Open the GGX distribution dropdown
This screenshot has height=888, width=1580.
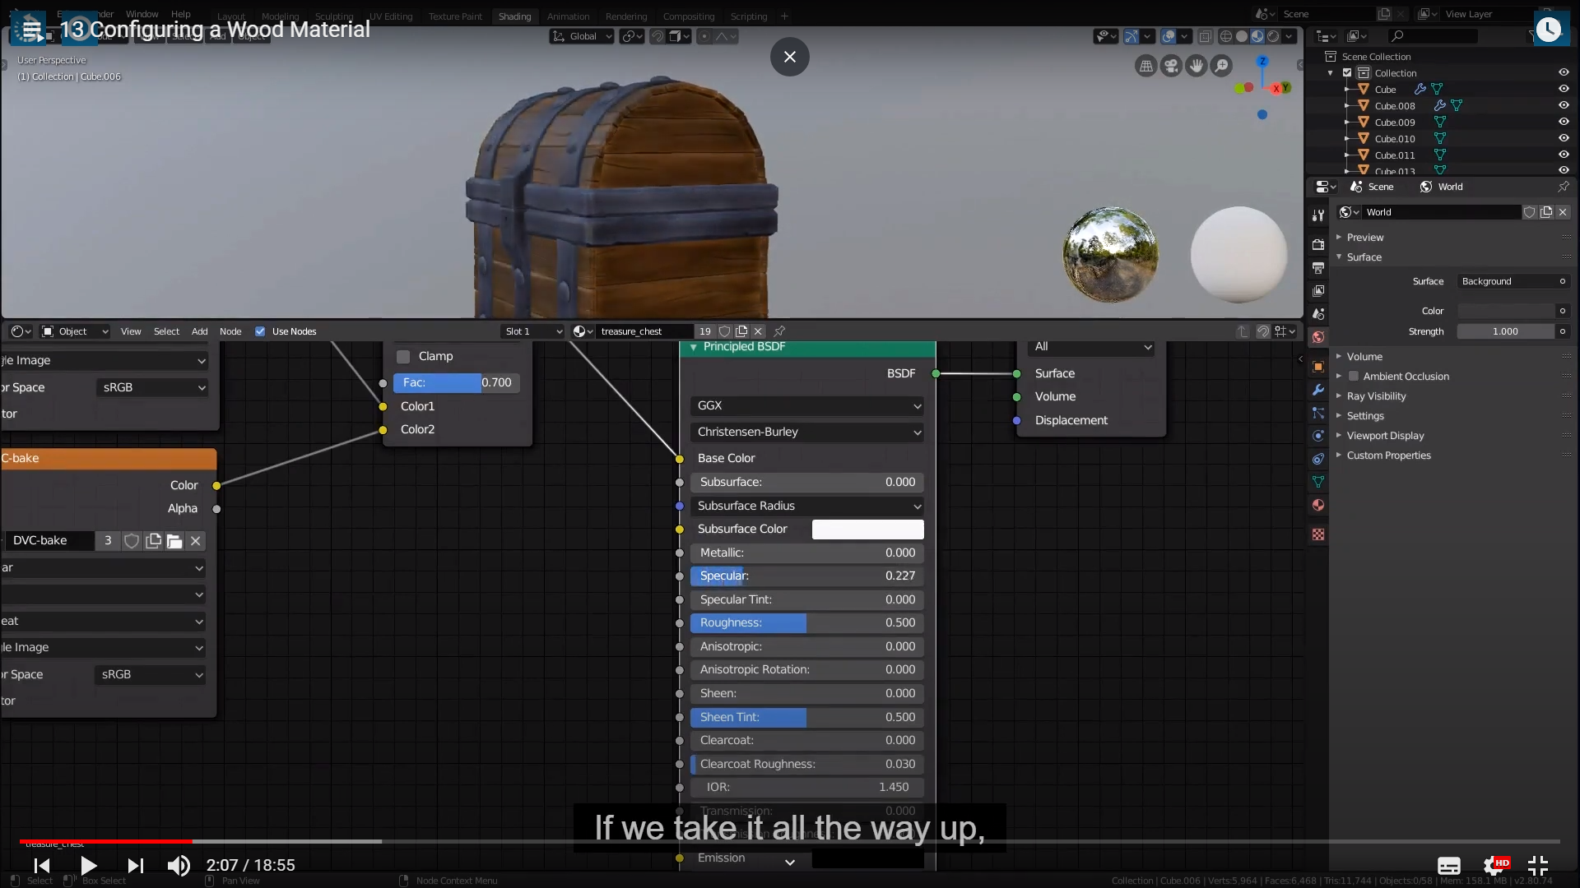(x=806, y=405)
